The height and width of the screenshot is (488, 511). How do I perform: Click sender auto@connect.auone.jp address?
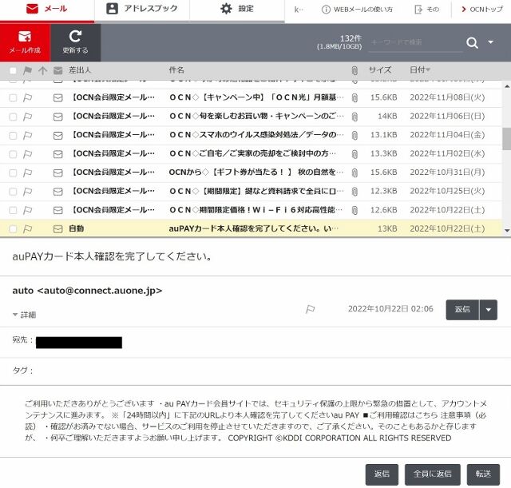tap(87, 291)
